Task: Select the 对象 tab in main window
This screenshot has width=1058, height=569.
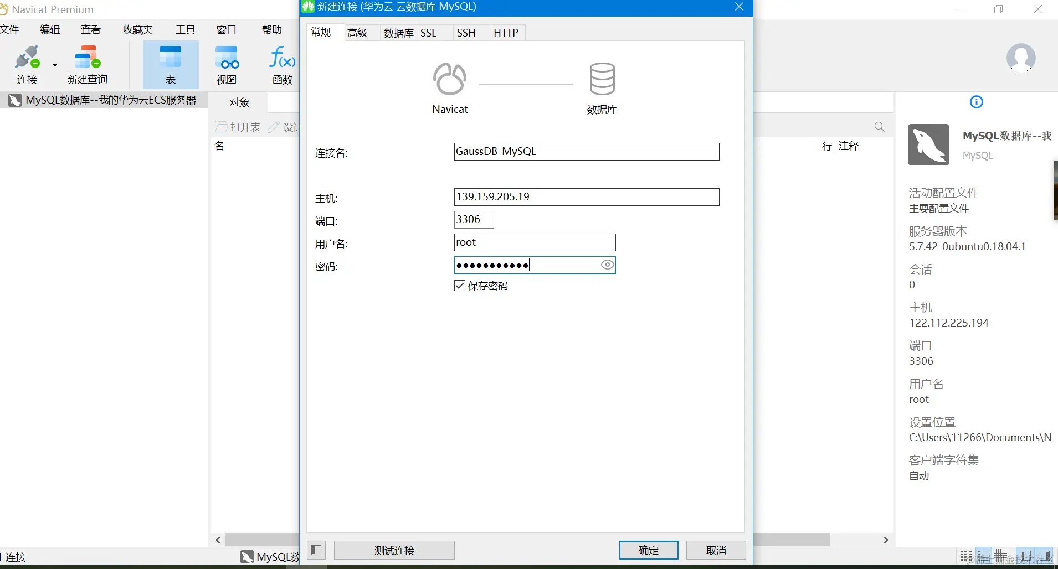Action: point(239,102)
